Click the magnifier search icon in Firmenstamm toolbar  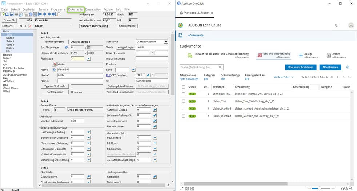(58, 15)
